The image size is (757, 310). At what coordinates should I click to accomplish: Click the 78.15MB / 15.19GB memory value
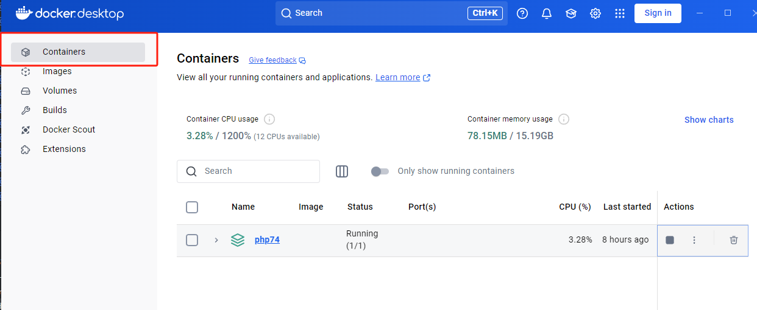point(510,136)
